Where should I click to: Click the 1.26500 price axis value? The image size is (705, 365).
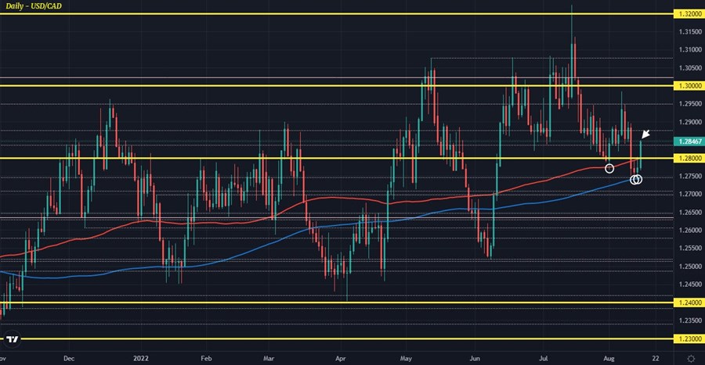click(690, 213)
